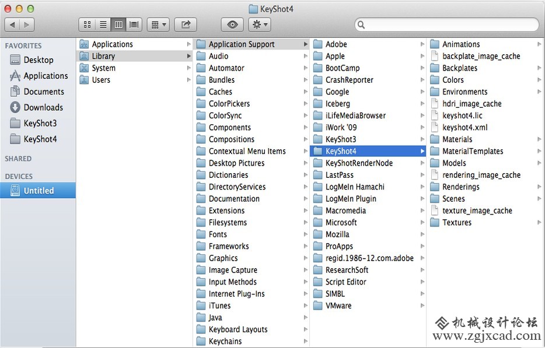Expand the Audio folder arrow
This screenshot has height=348, width=545.
tap(306, 56)
